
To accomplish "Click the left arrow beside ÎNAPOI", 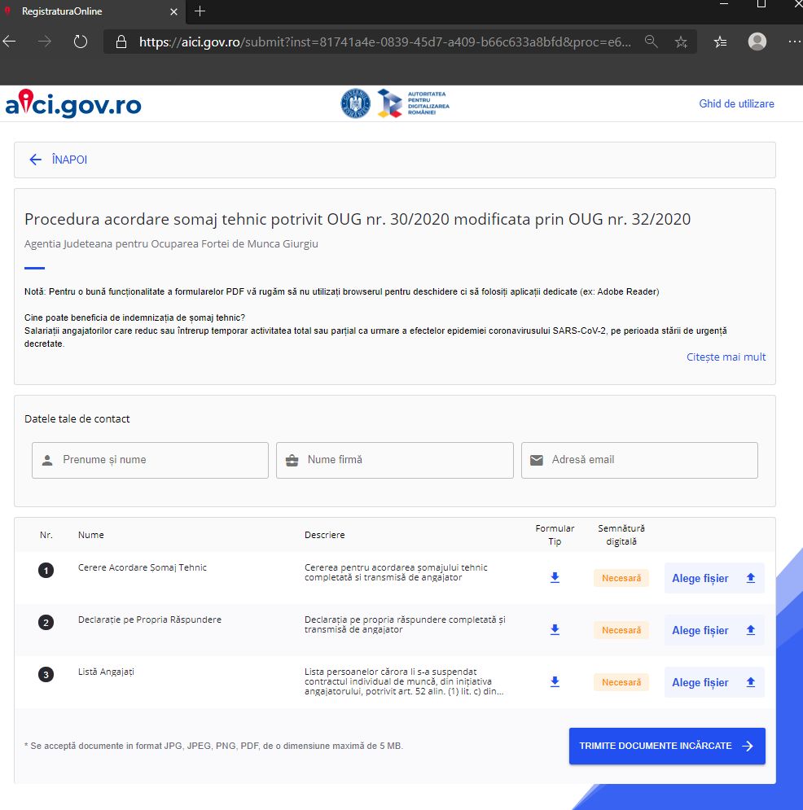I will [35, 160].
